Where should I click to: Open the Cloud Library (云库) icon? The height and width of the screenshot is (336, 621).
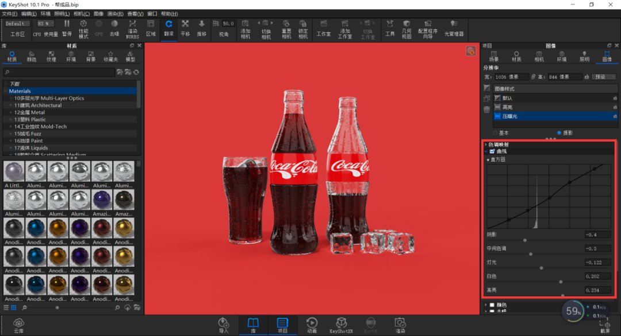pos(18,326)
